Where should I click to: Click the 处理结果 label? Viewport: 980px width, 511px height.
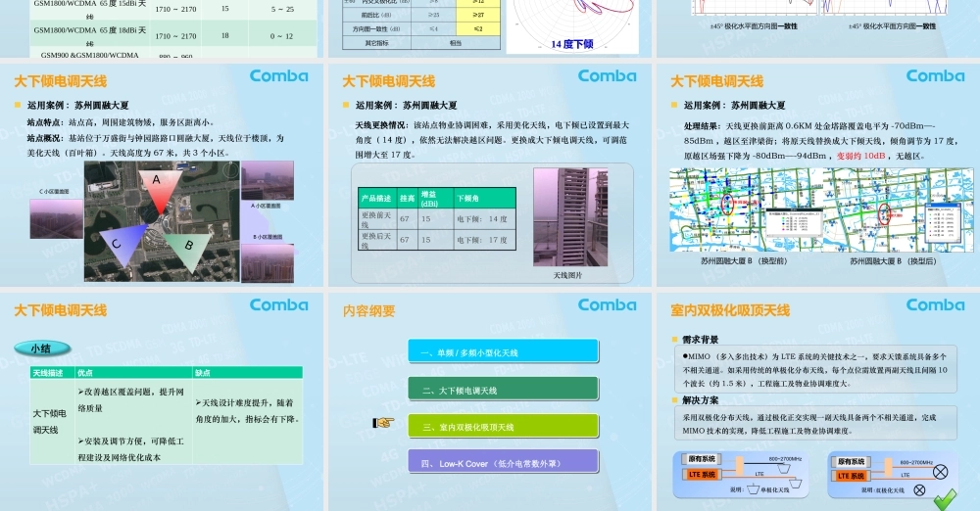pos(703,126)
